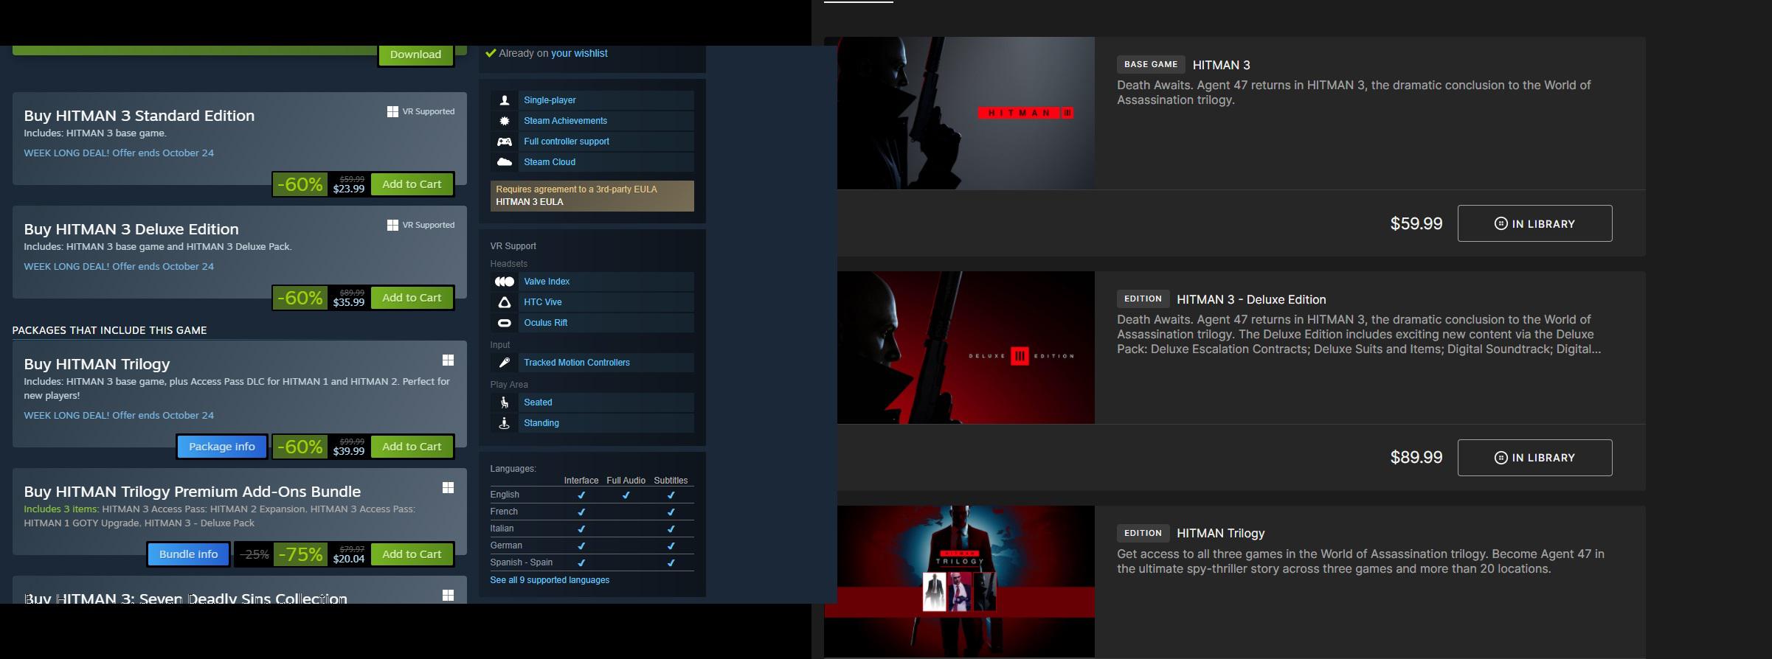Viewport: 1772px width, 659px height.
Task: Add HITMAN Trilogy to cart on Steam
Action: tap(412, 447)
